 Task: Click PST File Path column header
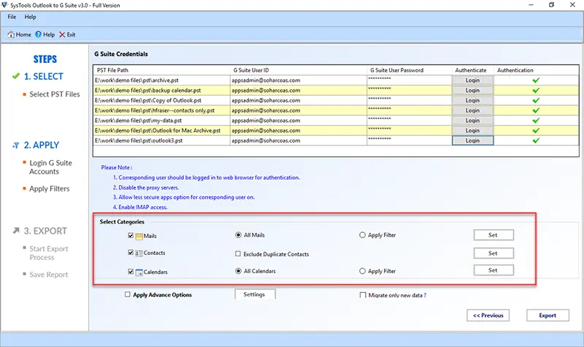(161, 70)
